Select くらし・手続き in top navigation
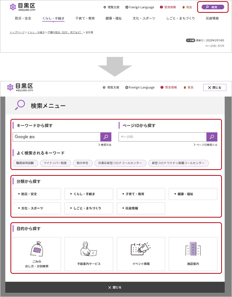 [53, 18]
